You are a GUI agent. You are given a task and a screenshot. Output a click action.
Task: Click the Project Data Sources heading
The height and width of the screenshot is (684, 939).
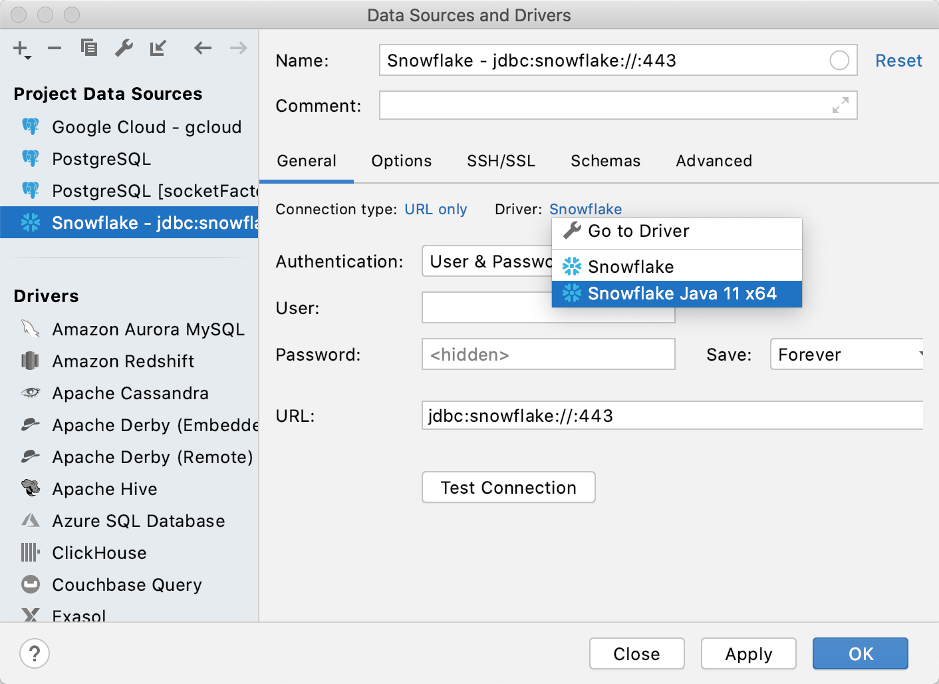[108, 94]
